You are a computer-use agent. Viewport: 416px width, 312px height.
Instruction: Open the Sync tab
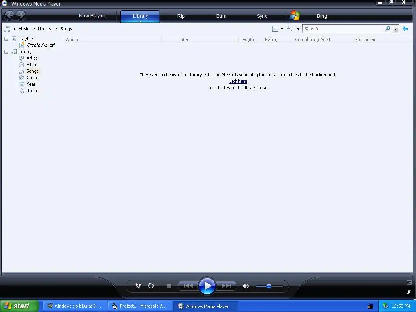[262, 16]
